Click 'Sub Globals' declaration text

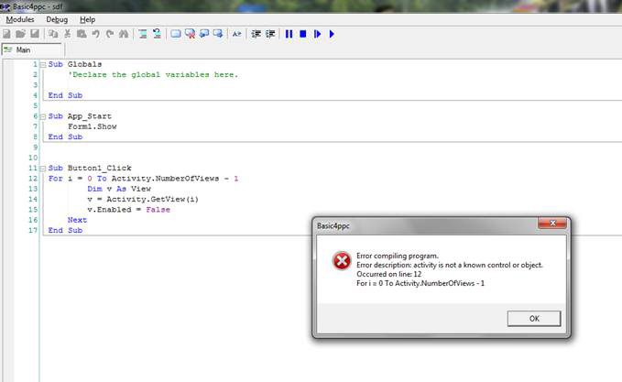pos(75,64)
